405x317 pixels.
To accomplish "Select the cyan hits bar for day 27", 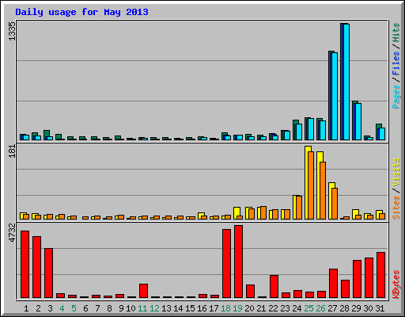I will [335, 96].
